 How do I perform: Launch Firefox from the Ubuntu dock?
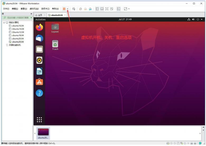tap(39, 27)
